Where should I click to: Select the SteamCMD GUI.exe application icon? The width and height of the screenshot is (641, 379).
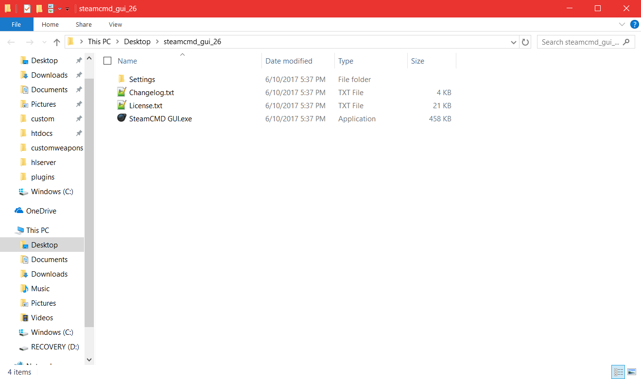[122, 118]
